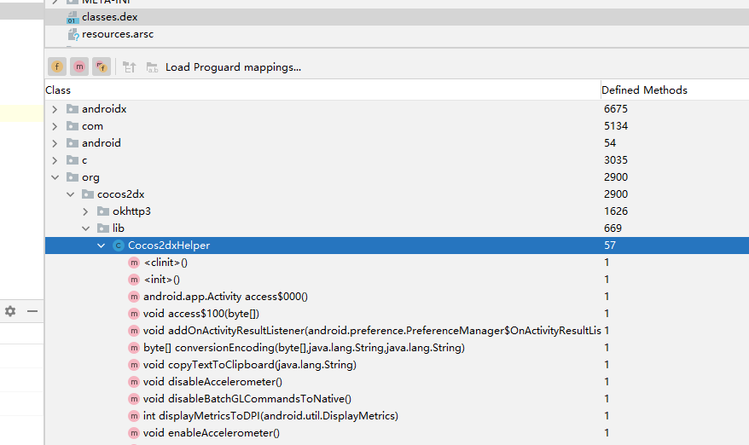Click Load Proguard mappings button

coord(233,67)
